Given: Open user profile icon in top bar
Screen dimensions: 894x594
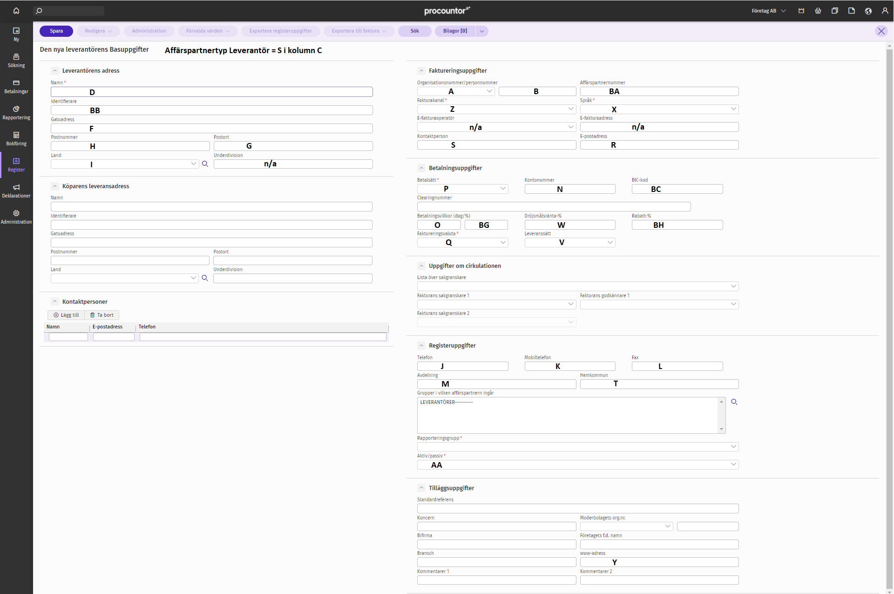Looking at the screenshot, I should 885,11.
